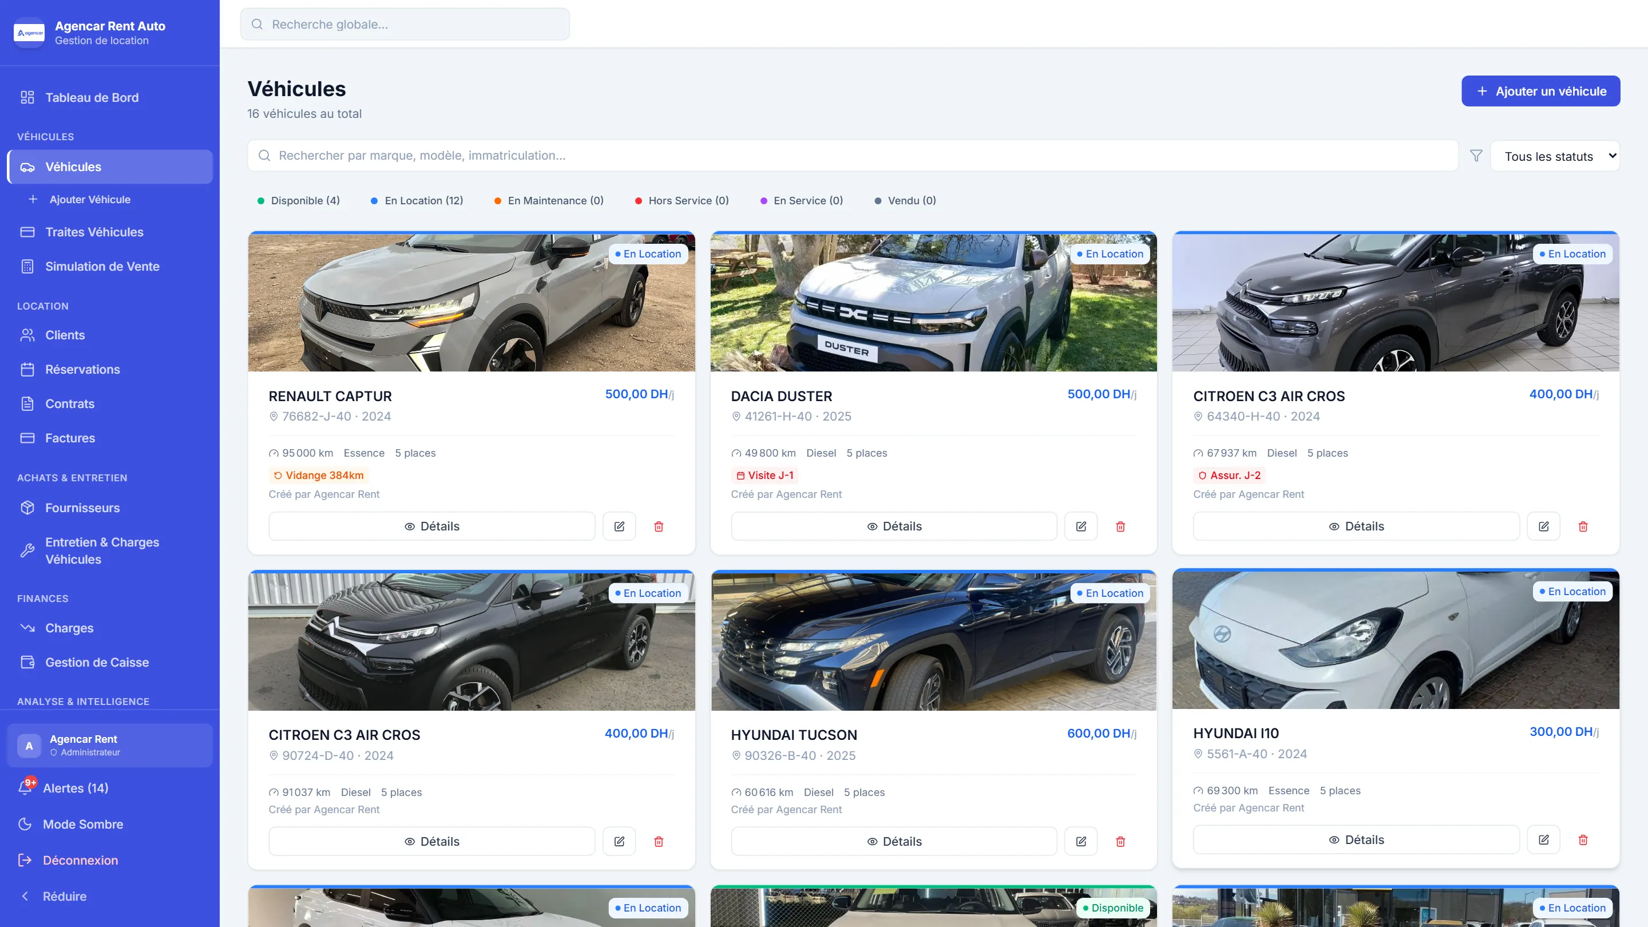1648x927 pixels.
Task: Navigate to Factures
Action: tap(109, 438)
